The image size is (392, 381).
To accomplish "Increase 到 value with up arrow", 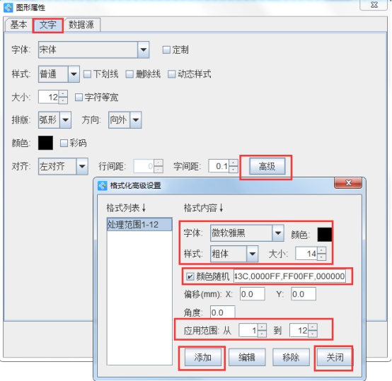I will point(313,327).
